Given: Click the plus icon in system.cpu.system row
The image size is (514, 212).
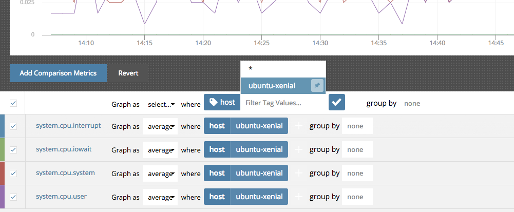Looking at the screenshot, I should [299, 174].
